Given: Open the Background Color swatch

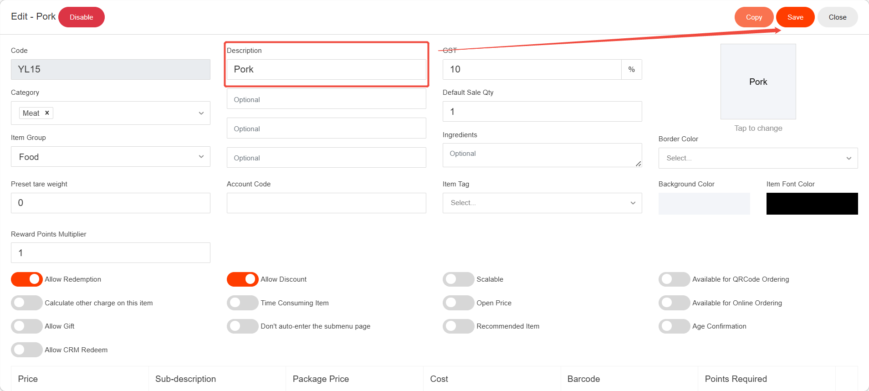Looking at the screenshot, I should (704, 204).
